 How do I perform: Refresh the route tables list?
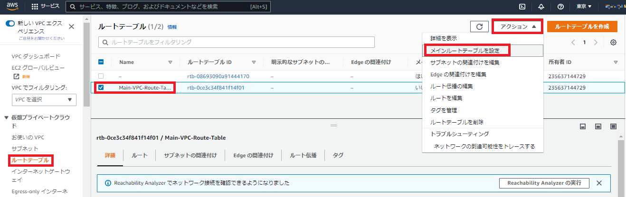(x=479, y=27)
